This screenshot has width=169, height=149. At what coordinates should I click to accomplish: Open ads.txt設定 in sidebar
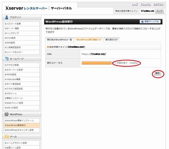[x=22, y=108]
